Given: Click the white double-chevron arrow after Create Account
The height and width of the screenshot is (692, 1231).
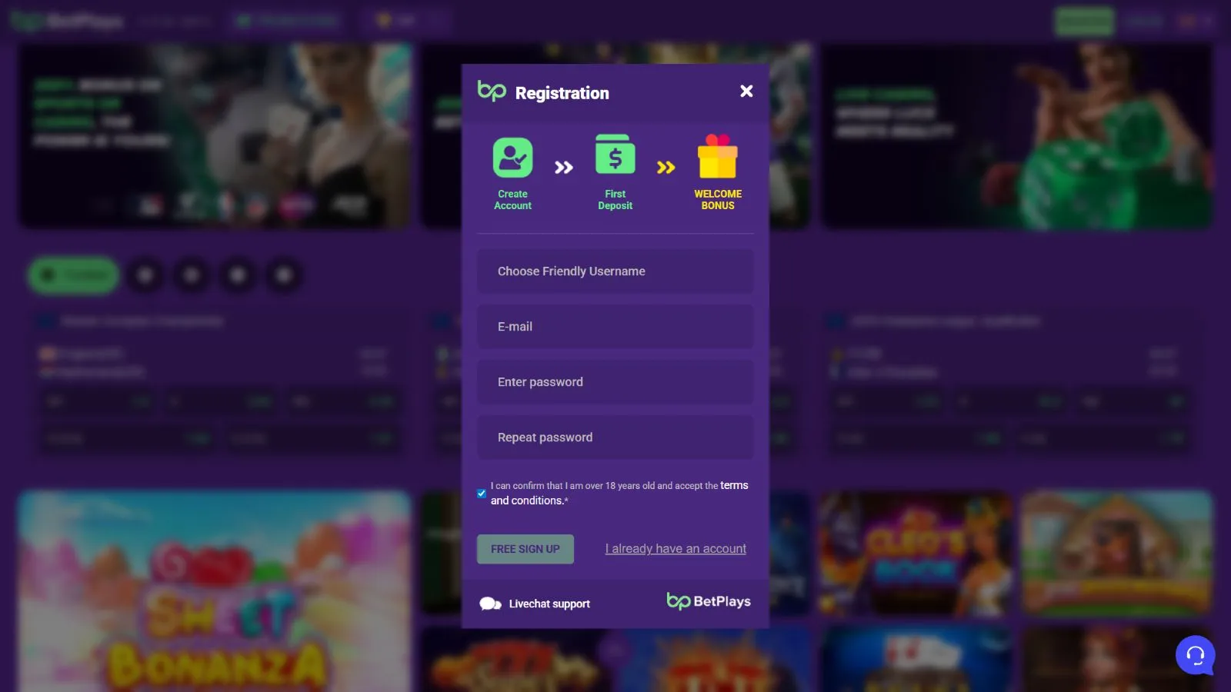Looking at the screenshot, I should (564, 168).
